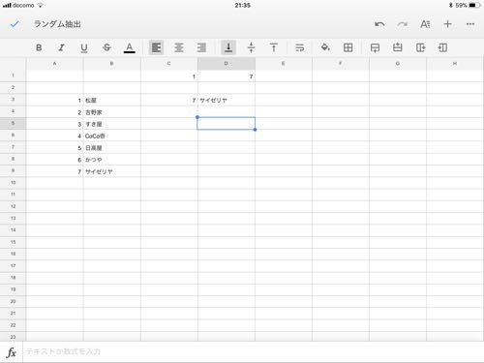Toggle strikethrough formatting
This screenshot has width=484, height=363.
click(106, 47)
